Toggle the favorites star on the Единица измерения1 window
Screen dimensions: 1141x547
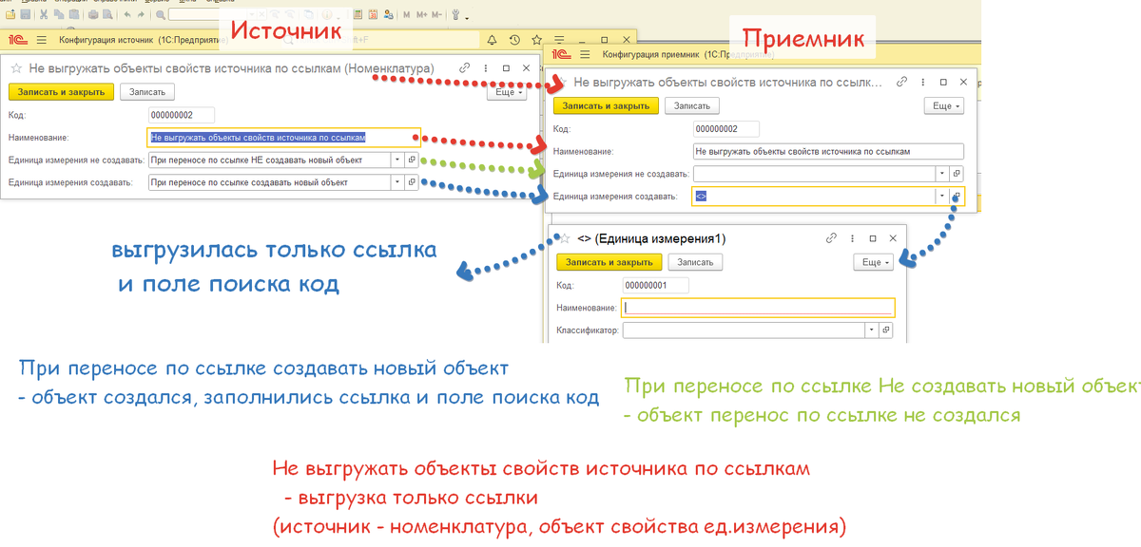click(563, 238)
